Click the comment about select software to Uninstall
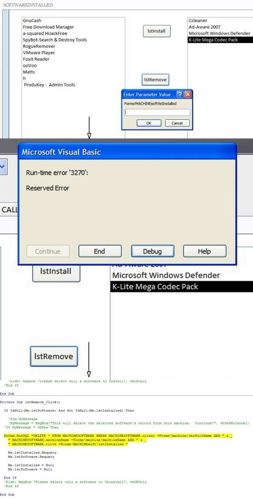Image resolution: width=253 pixels, height=499 pixels. tap(75, 482)
